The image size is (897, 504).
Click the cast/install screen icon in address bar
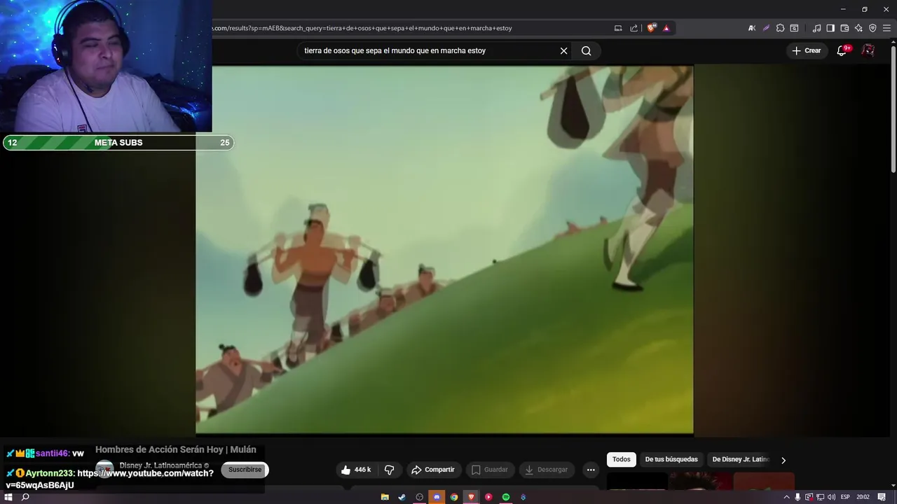click(x=618, y=28)
